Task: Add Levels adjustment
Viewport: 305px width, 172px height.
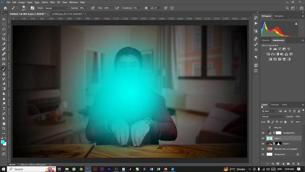Action: (x=275, y=49)
